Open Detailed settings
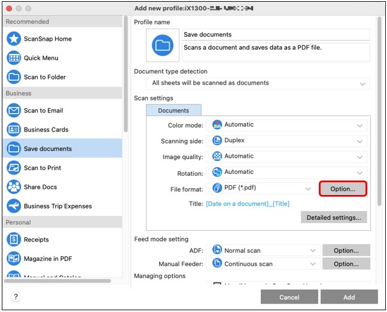 [334, 218]
